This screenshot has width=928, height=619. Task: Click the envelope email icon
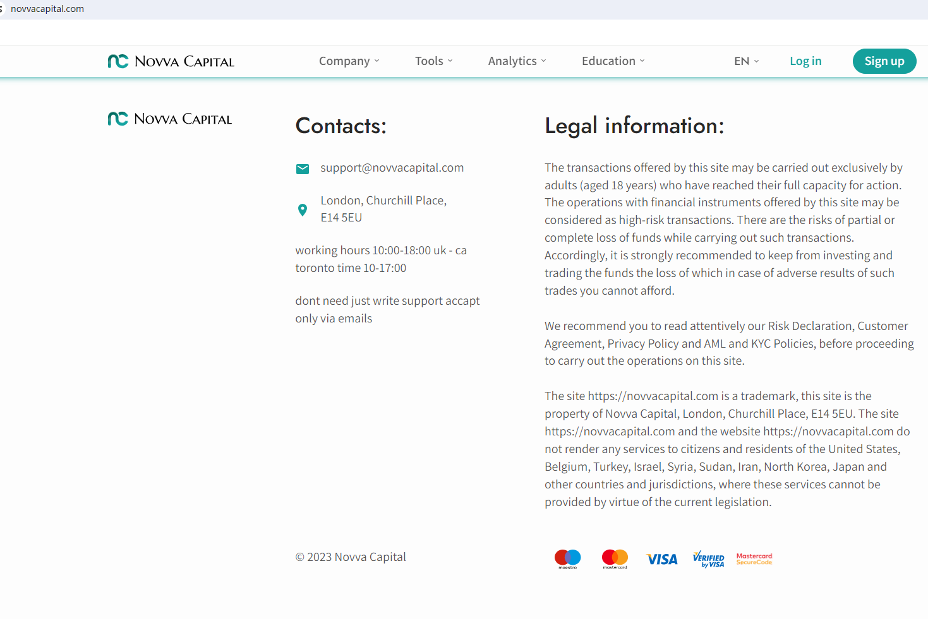click(303, 168)
